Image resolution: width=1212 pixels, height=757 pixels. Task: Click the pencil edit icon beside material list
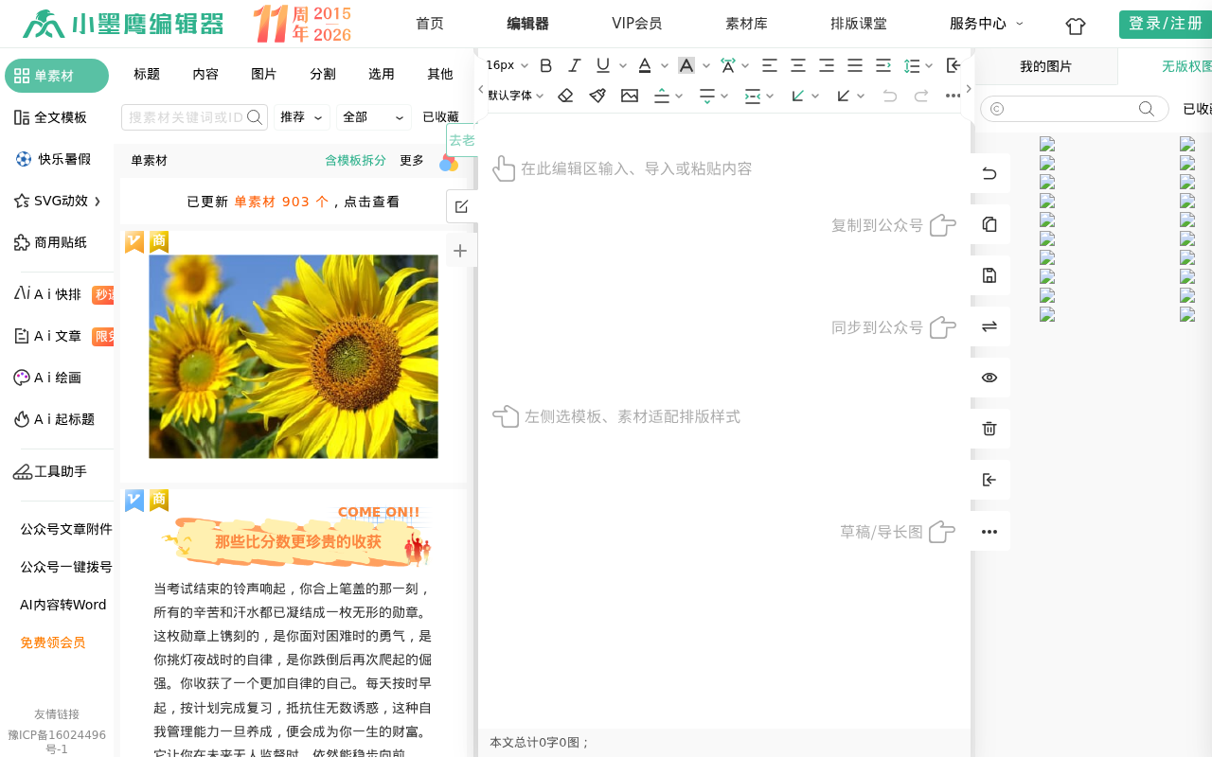pyautogui.click(x=461, y=206)
